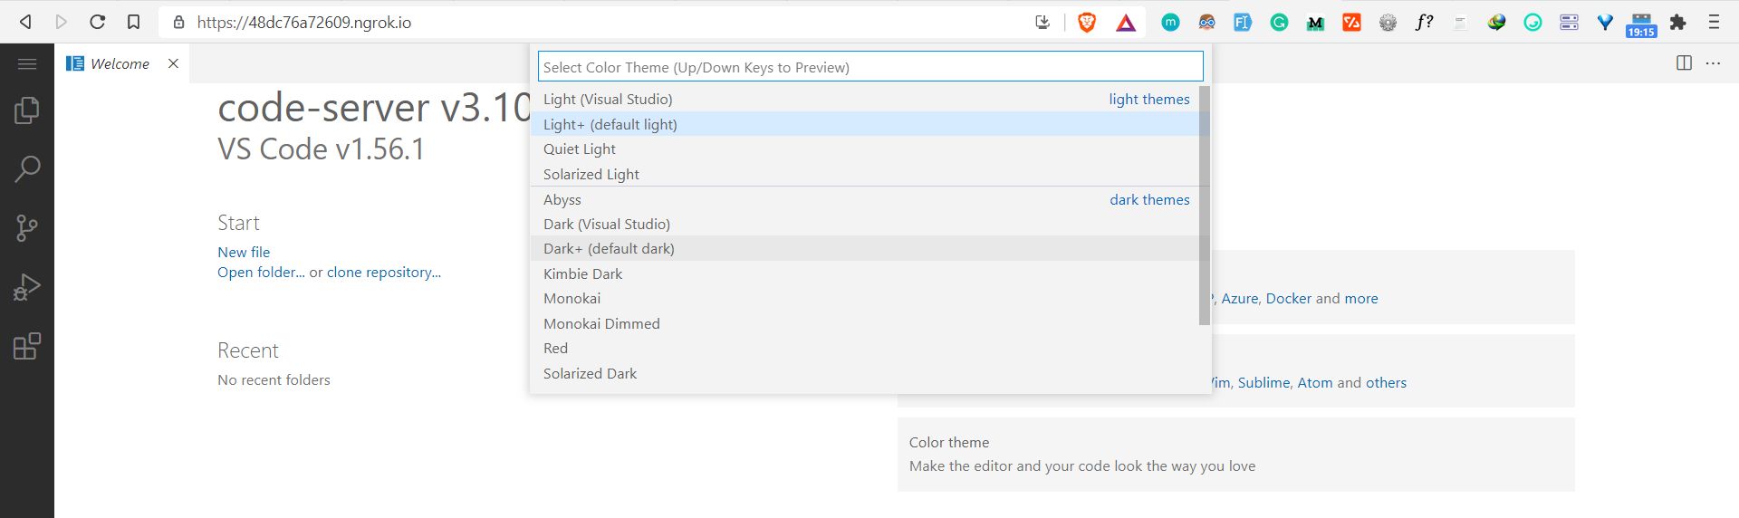This screenshot has width=1739, height=518.
Task: Click the clone repository link
Action: (x=384, y=272)
